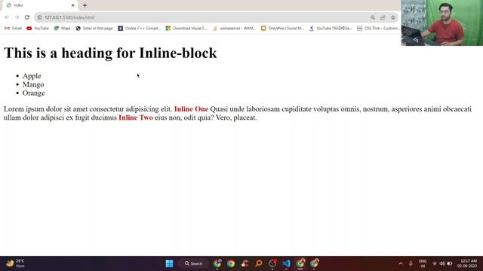483x271 pixels.
Task: Click the red Inline One text
Action: 191,109
